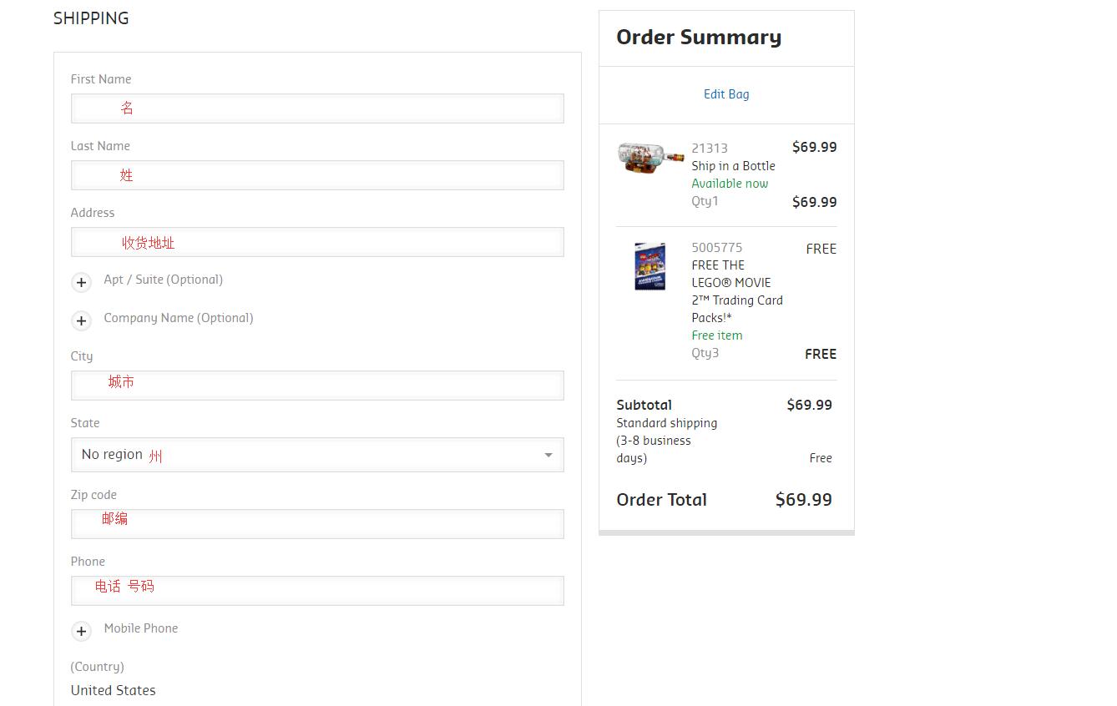Click First Name input field
The width and height of the screenshot is (1117, 706).
point(317,108)
